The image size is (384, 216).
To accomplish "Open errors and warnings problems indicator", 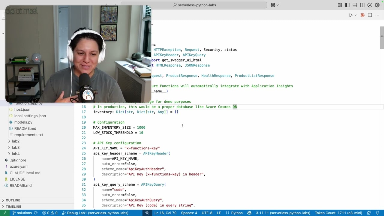I will (x=50, y=213).
